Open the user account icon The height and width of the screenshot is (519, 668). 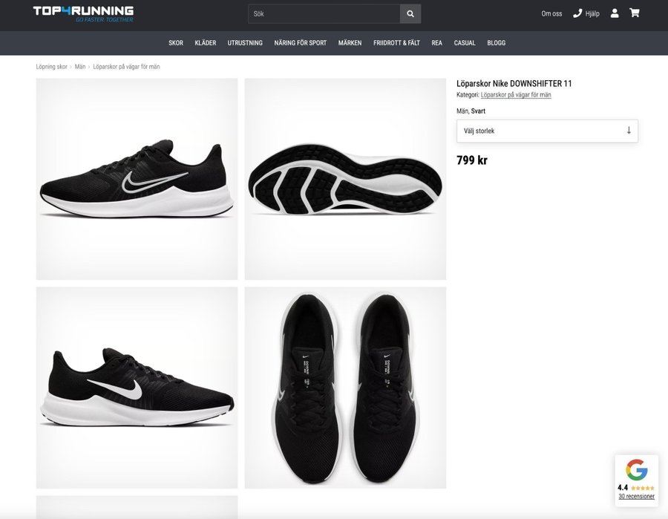click(x=615, y=13)
